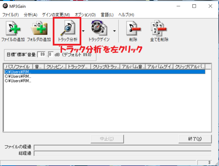Screen dimensions: 219x166
Task: Expand the dropdown arrow beside トラック分析
Action: (83, 31)
